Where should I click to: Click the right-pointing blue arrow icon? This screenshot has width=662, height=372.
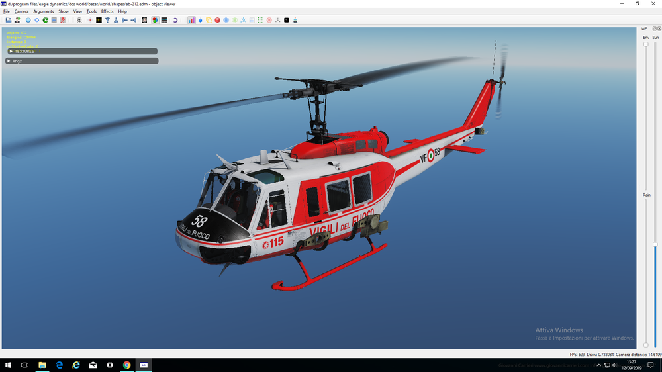[x=124, y=20]
